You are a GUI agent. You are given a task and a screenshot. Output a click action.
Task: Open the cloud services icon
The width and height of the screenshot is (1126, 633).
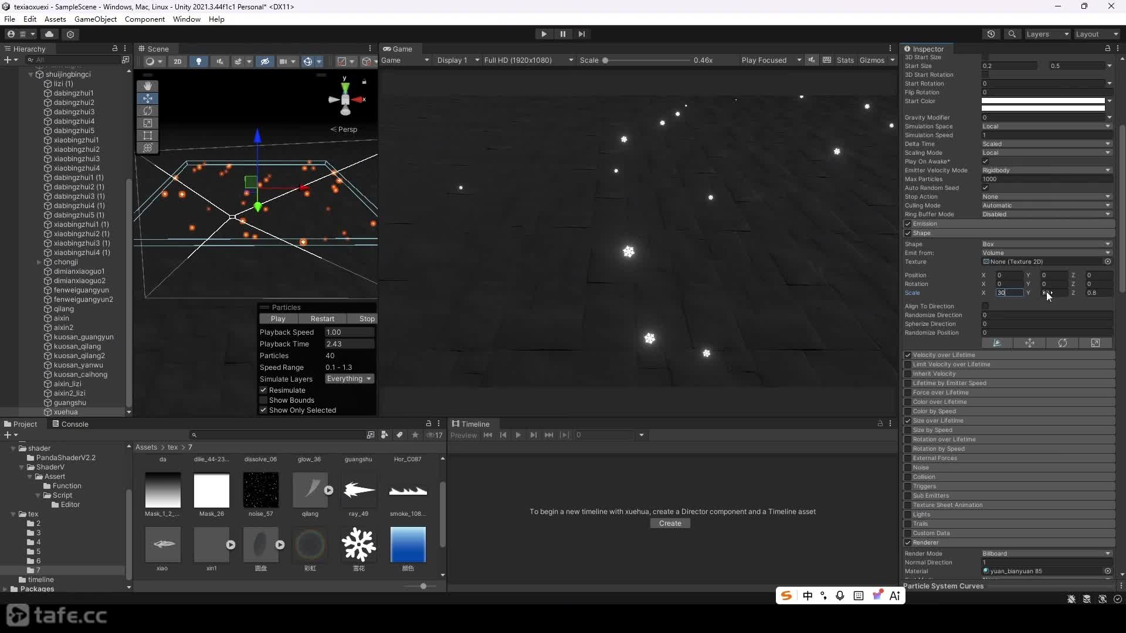click(49, 34)
